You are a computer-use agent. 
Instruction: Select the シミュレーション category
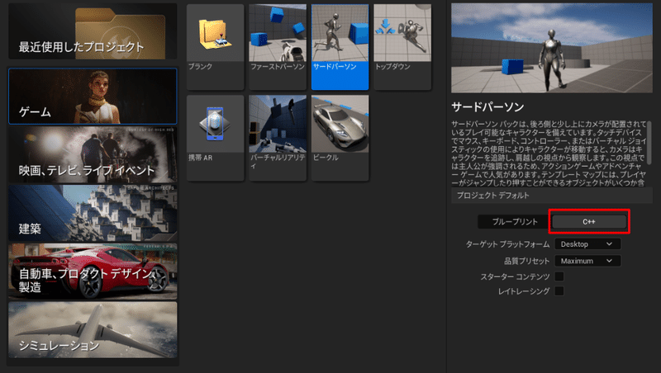tap(93, 329)
